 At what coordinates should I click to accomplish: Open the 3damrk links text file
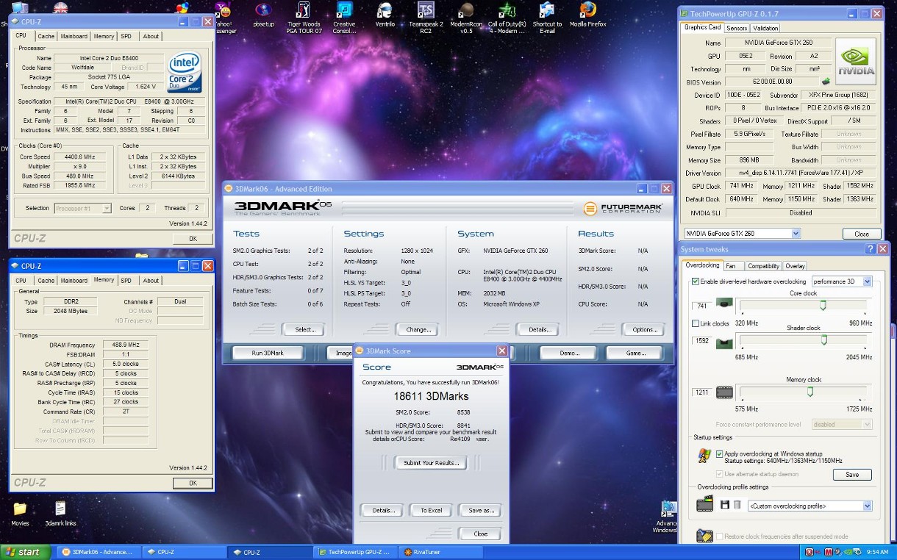(x=60, y=514)
